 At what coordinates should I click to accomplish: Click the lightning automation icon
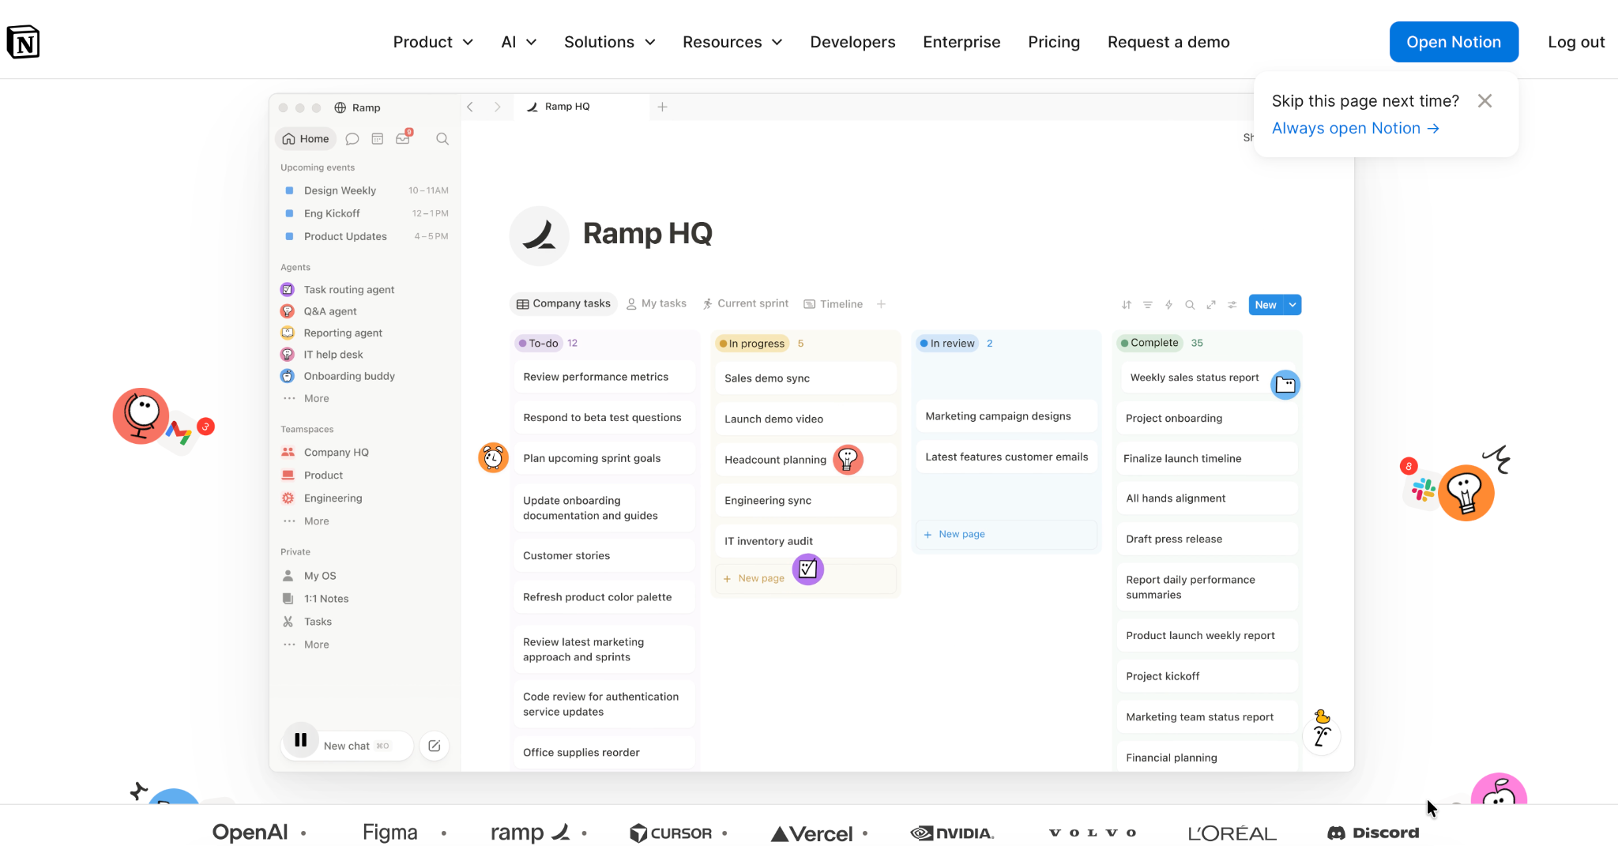click(x=1169, y=305)
